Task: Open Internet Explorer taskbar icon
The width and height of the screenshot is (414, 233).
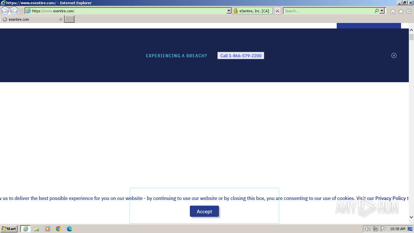Action: point(26,229)
